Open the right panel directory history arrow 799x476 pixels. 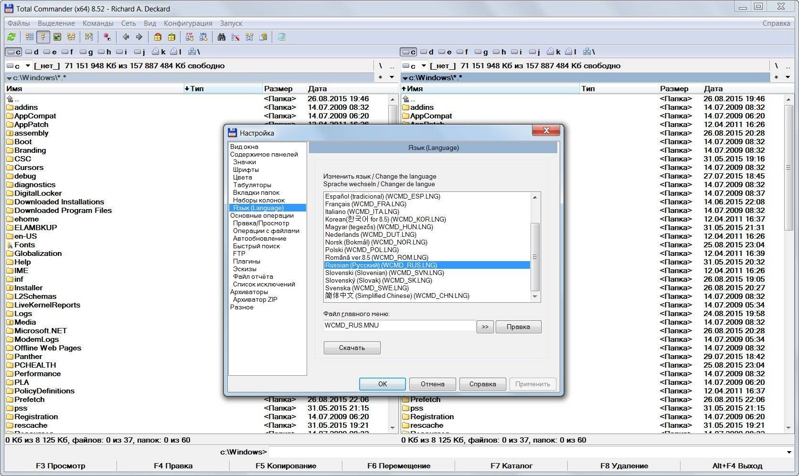(788, 77)
